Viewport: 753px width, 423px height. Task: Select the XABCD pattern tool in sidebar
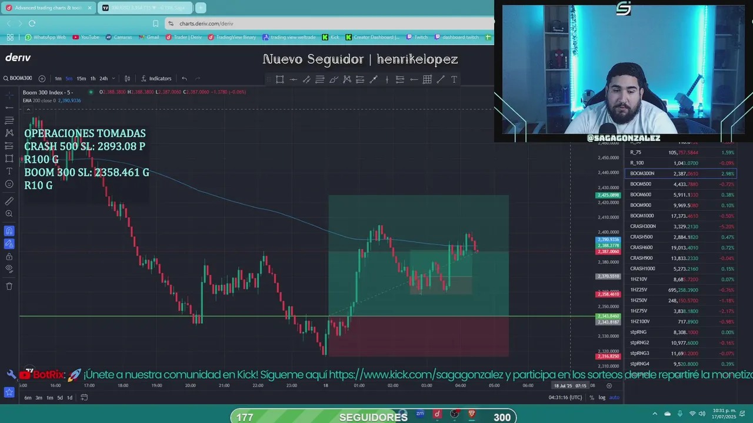click(9, 133)
